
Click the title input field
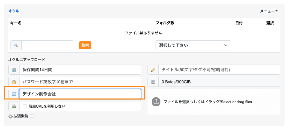click(x=219, y=70)
